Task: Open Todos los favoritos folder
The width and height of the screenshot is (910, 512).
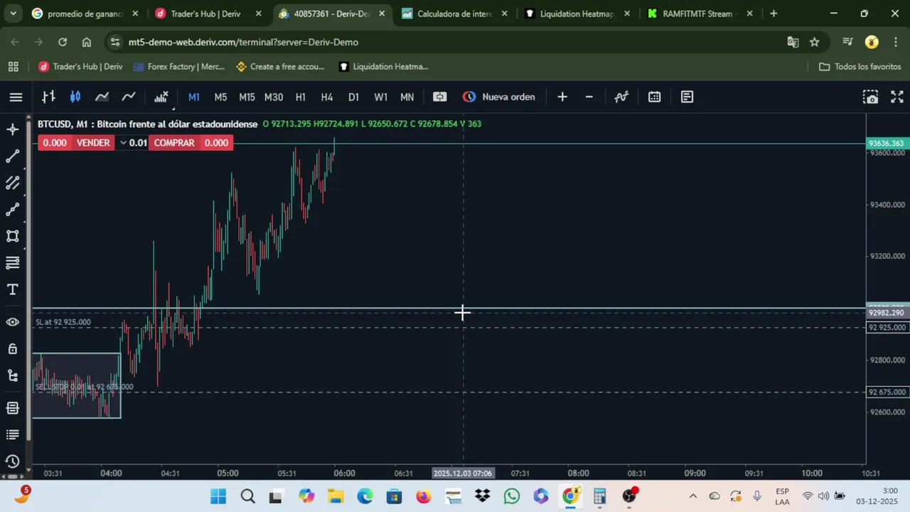Action: (x=860, y=66)
